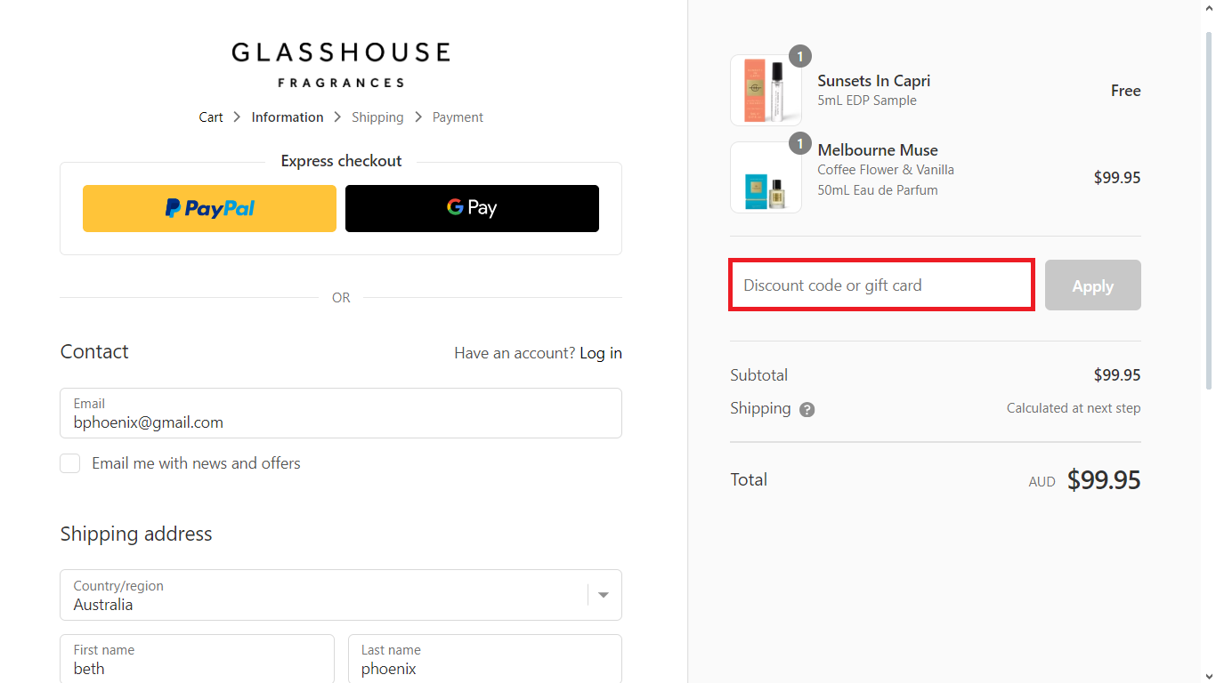This screenshot has height=683, width=1216.
Task: Open the Log in link
Action: 601,352
